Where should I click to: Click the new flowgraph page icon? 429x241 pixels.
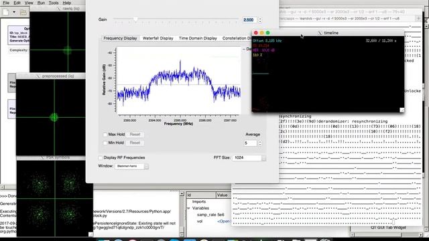point(6,12)
